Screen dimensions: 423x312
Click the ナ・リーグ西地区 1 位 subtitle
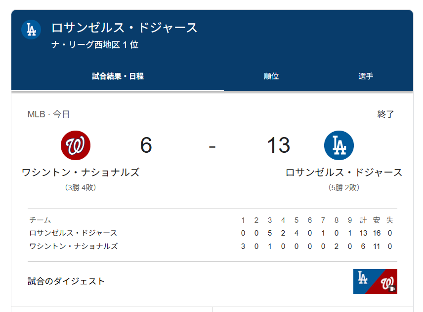click(x=95, y=45)
